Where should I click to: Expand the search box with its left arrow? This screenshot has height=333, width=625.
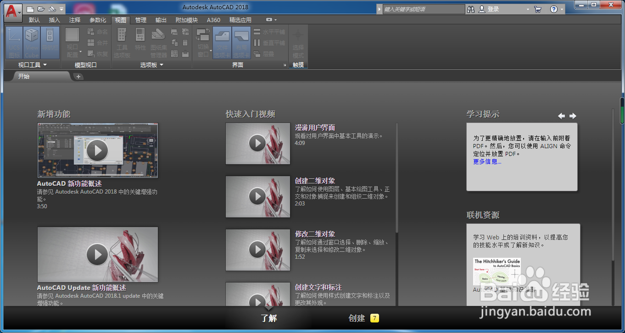(379, 9)
